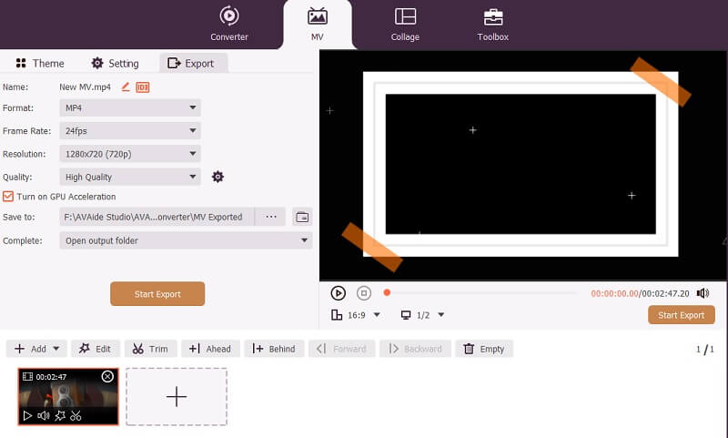Click the ID3 tag editor icon
The image size is (728, 438).
[x=143, y=87]
